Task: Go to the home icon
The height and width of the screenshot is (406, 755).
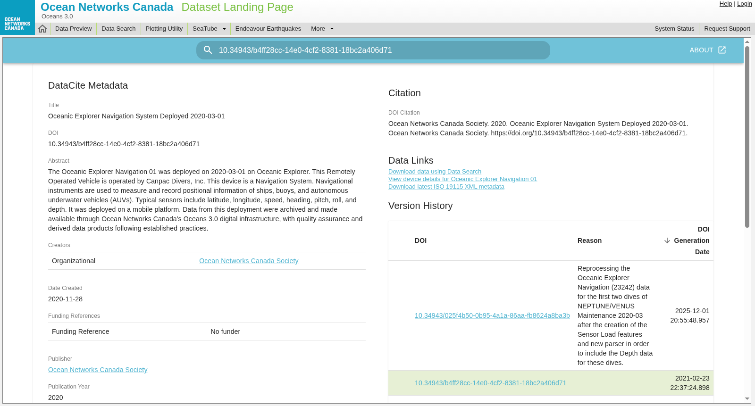Action: 42,29
